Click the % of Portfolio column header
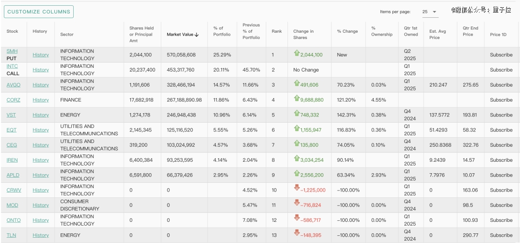 click(222, 31)
